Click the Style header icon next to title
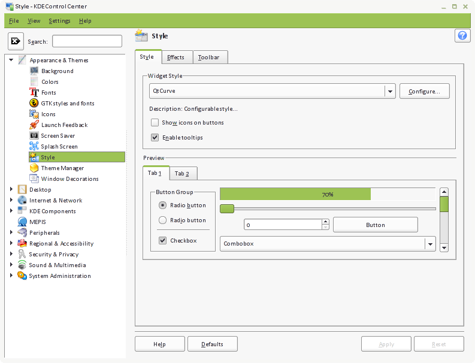This screenshot has height=363, width=475. (x=141, y=35)
